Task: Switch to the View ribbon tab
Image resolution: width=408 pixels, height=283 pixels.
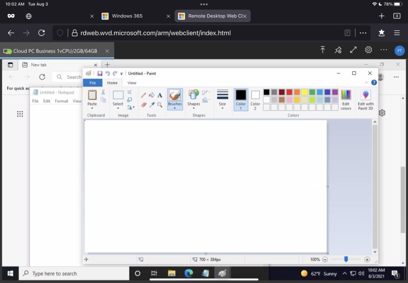Action: (132, 82)
